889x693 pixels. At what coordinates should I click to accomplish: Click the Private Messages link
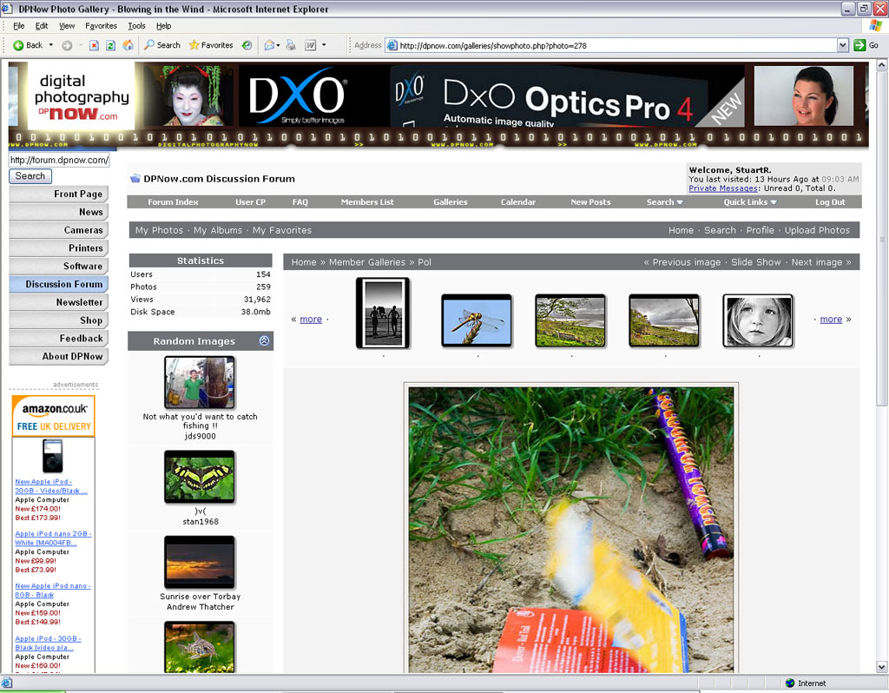point(722,188)
